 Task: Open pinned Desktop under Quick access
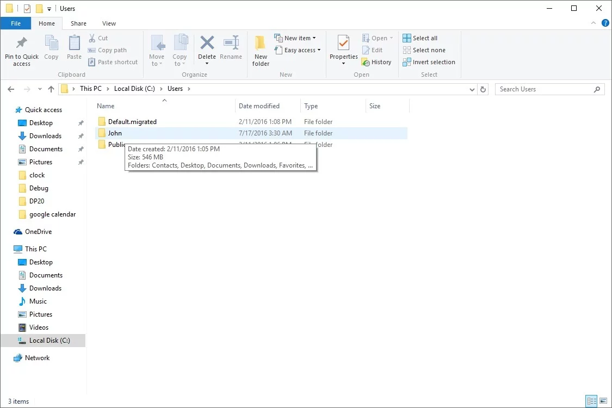41,123
